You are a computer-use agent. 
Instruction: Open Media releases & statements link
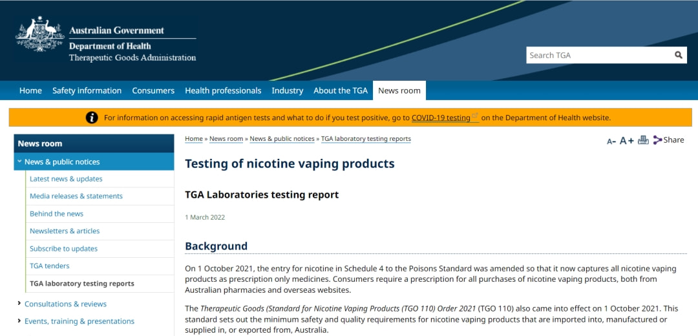pos(76,196)
